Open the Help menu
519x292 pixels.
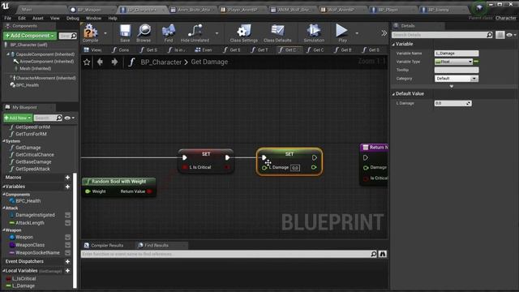[113, 18]
